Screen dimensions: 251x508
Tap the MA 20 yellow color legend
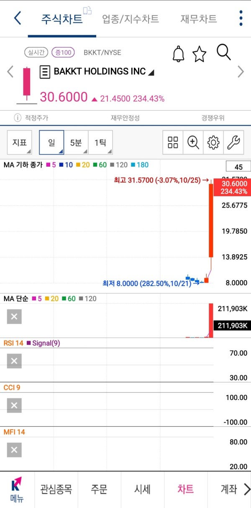(83, 165)
